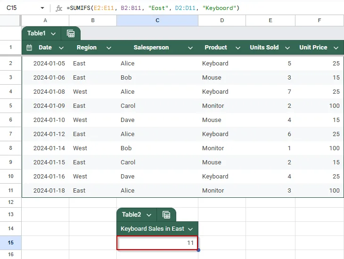Select the sheet's select-all corner box
344x259 pixels.
click(10, 20)
